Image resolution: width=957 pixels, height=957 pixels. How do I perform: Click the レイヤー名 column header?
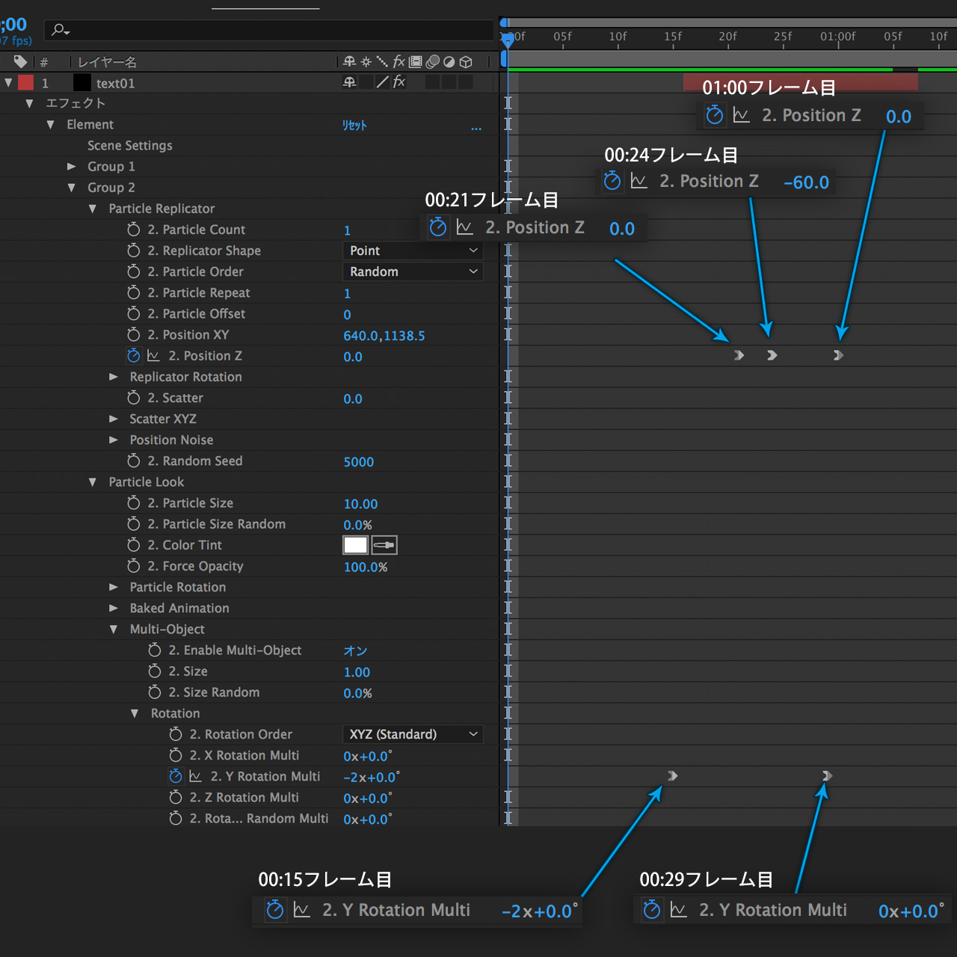click(108, 62)
